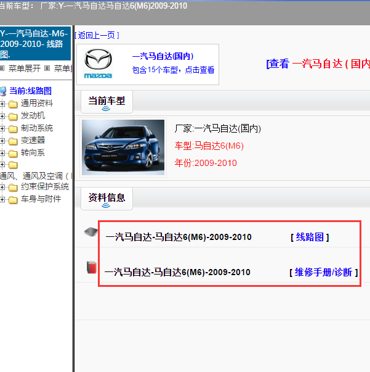Click 包含15个车型，点击查看 link
Viewport: 370px width, 372px height.
point(173,70)
